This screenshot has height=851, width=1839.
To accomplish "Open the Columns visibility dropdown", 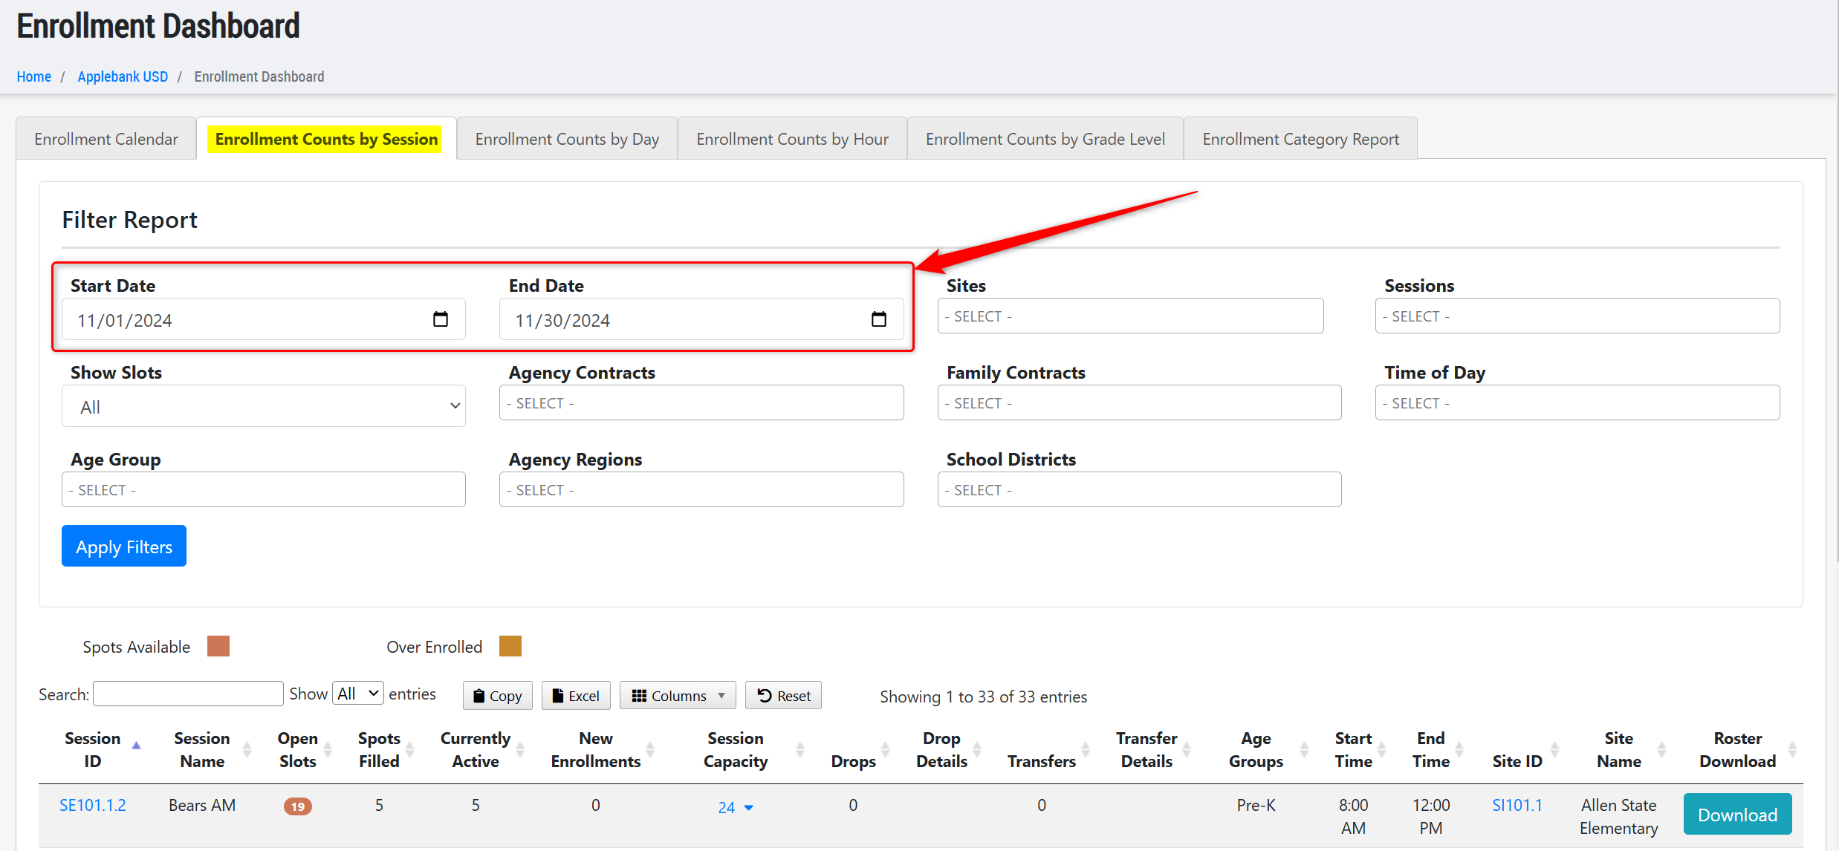I will pyautogui.click(x=677, y=696).
